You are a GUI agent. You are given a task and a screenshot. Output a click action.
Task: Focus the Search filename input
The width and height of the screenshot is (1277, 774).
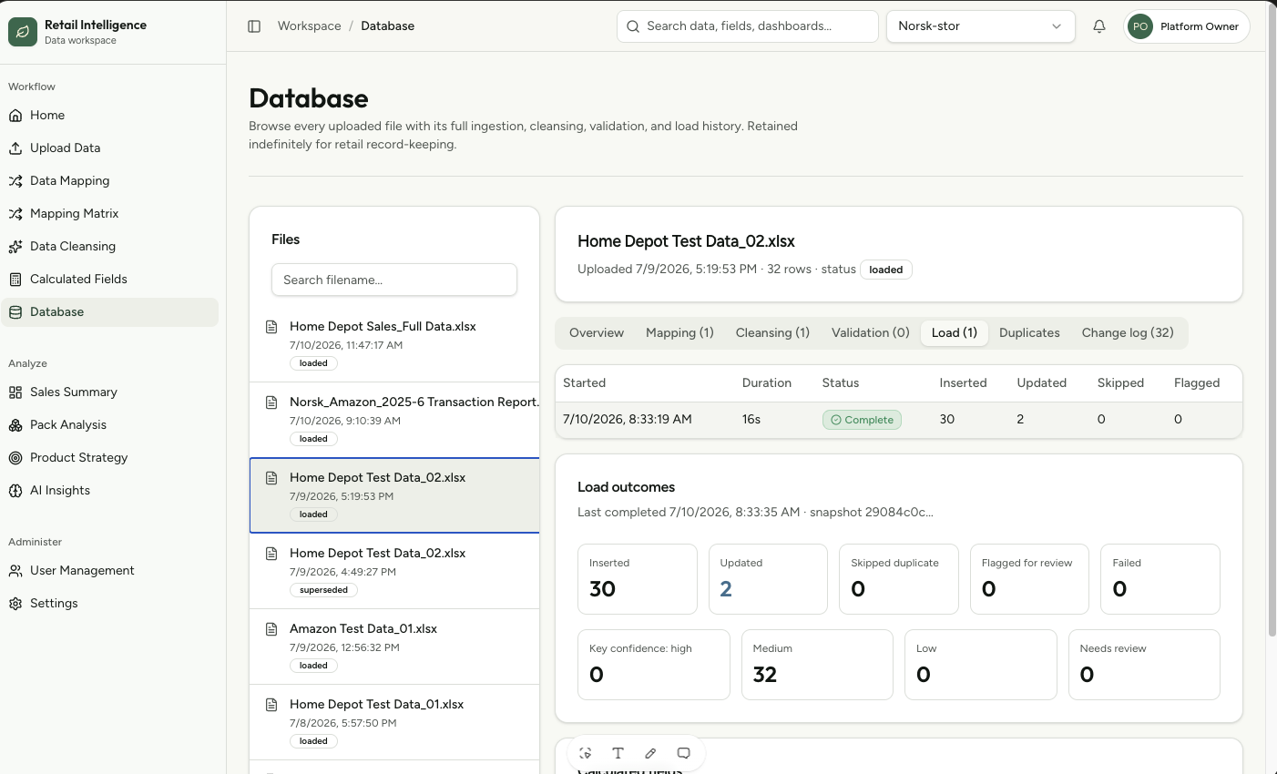394,280
